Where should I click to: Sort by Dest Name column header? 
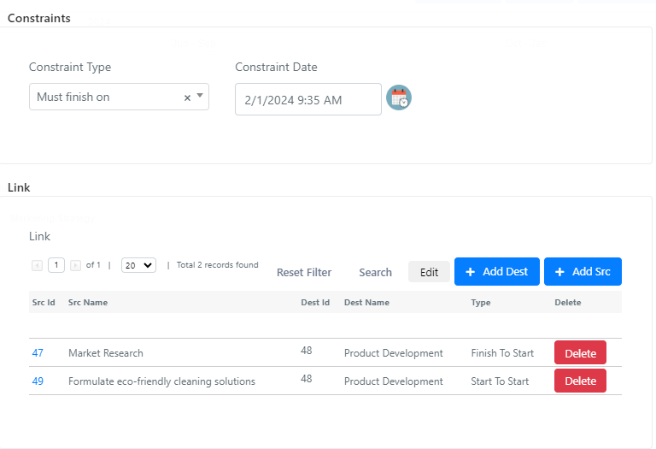366,302
